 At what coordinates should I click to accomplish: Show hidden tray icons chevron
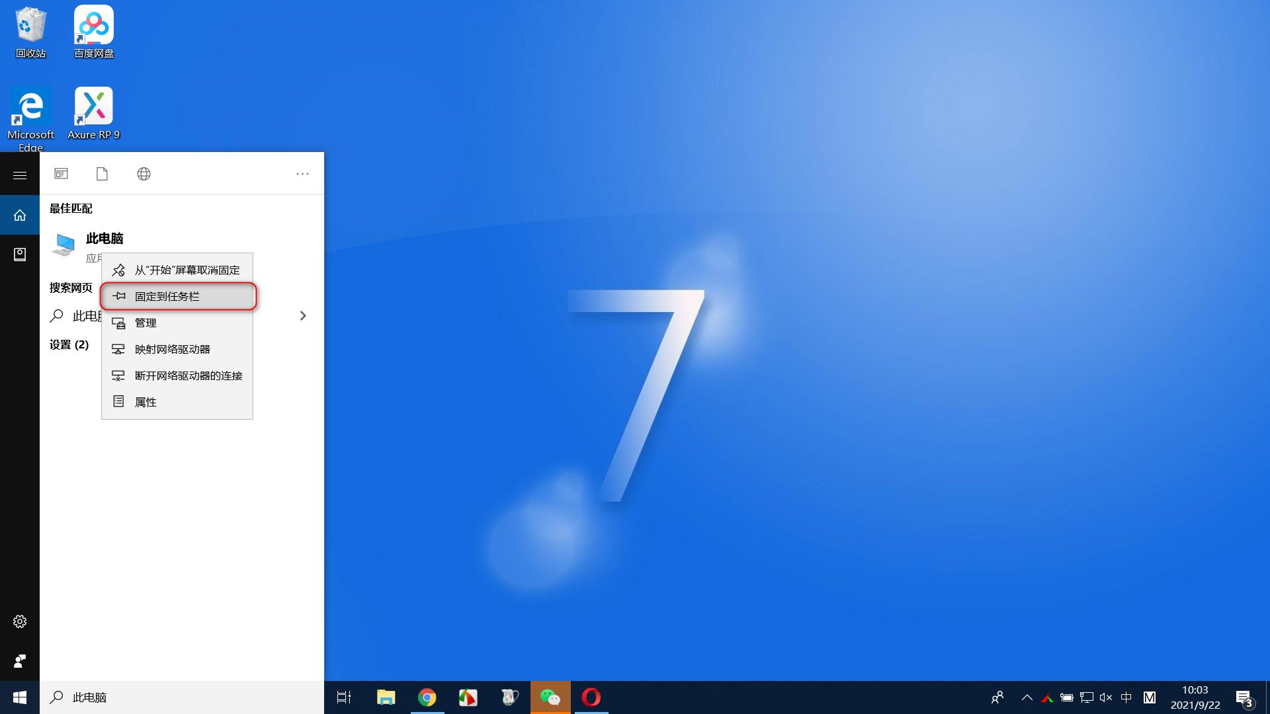pos(1027,697)
